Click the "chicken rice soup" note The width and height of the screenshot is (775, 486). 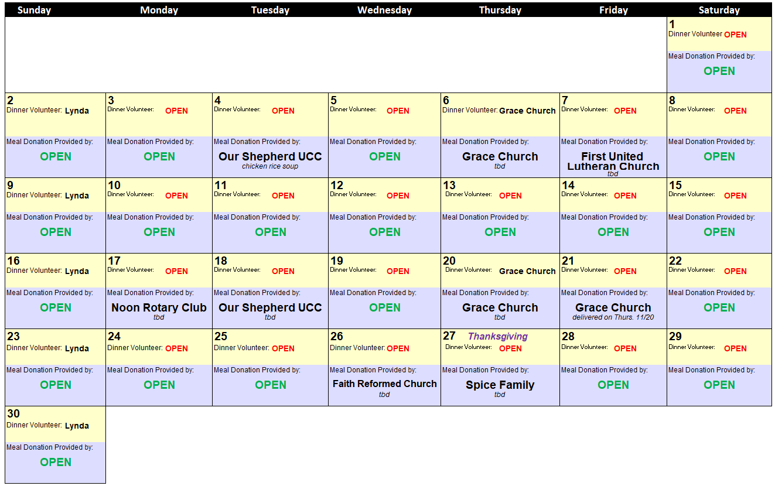click(270, 166)
